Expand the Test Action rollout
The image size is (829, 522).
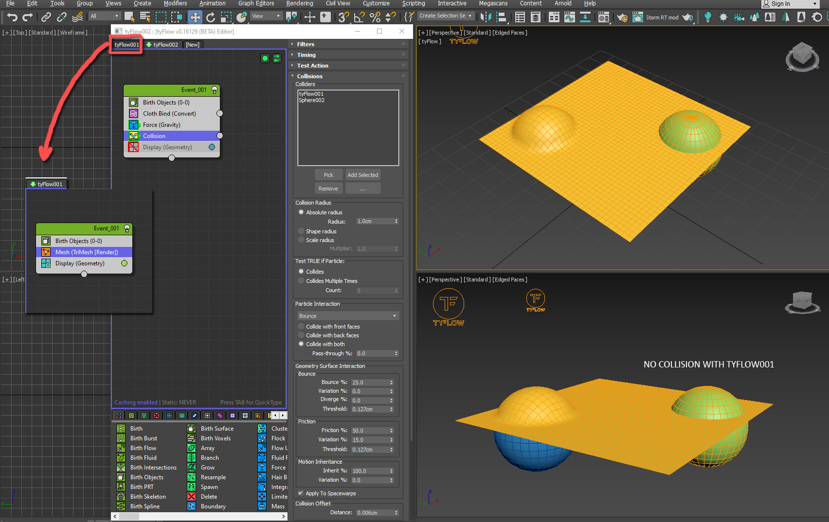tap(348, 66)
